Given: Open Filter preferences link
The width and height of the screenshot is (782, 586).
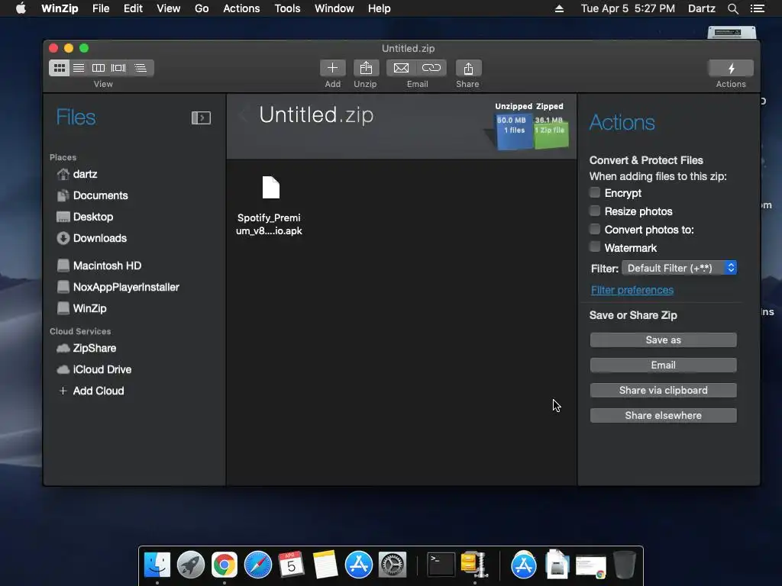Looking at the screenshot, I should (632, 290).
